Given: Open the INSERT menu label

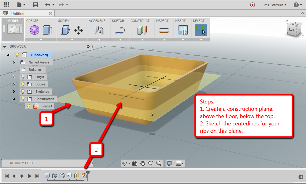Looking at the screenshot, I should click(x=180, y=21).
